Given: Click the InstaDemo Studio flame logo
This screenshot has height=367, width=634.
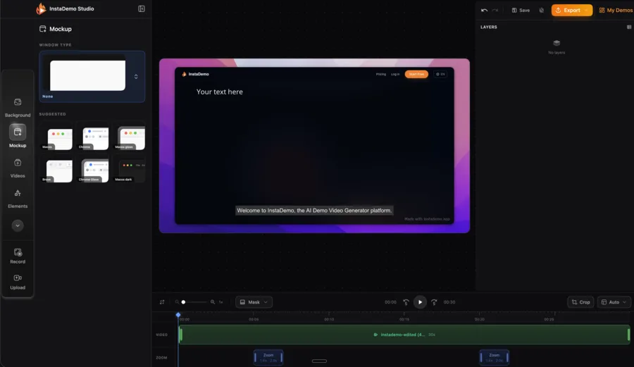Looking at the screenshot, I should [41, 8].
